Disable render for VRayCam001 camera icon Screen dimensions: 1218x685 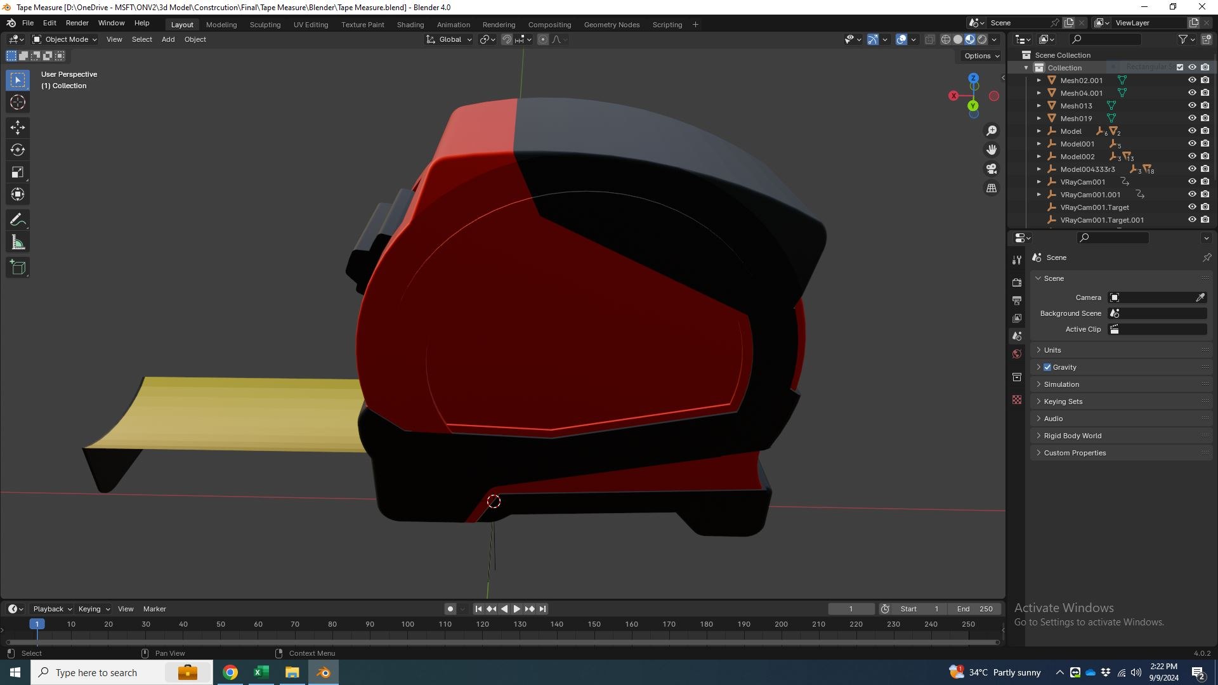point(1205,182)
